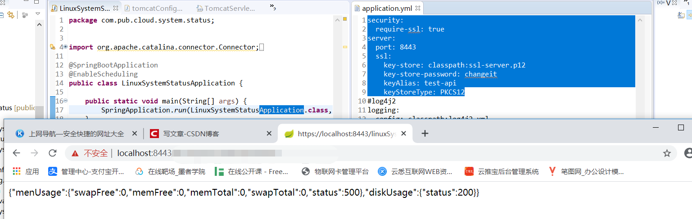This screenshot has height=219, width=692.
Task: Click the JSON response text in the browser
Action: (244, 192)
